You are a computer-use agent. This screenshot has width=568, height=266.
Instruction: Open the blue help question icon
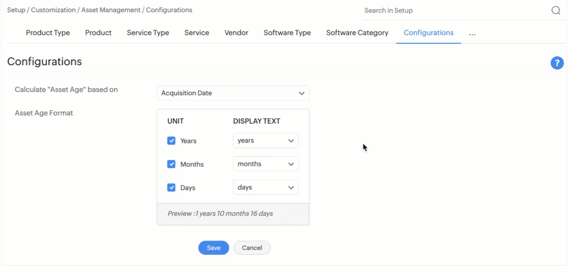(x=557, y=63)
